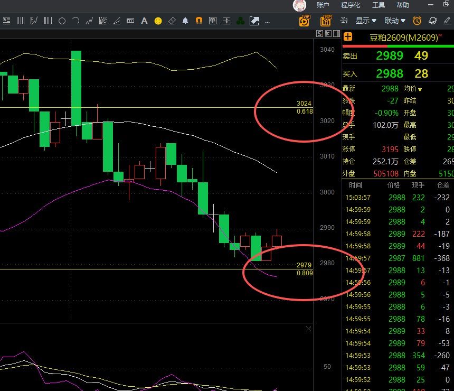Image resolution: width=454 pixels, height=391 pixels.
Task: Open the bell price alert tool
Action: [x=185, y=21]
